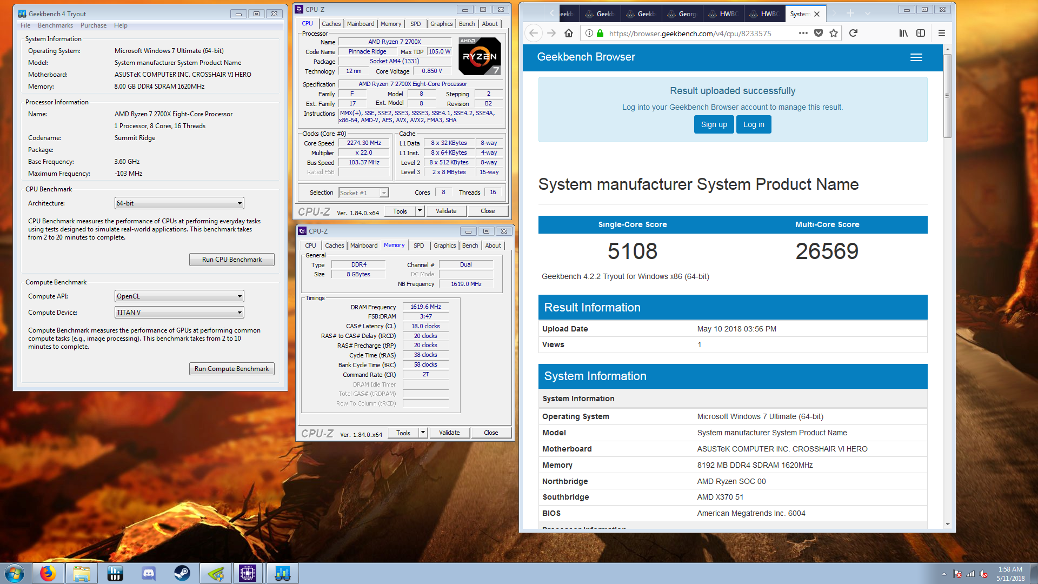The width and height of the screenshot is (1038, 584).
Task: Save page to Pocket icon
Action: [819, 33]
